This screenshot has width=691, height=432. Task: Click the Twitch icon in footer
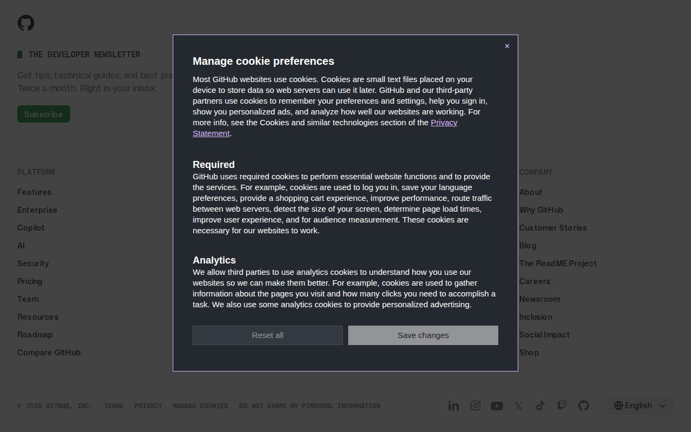(562, 406)
